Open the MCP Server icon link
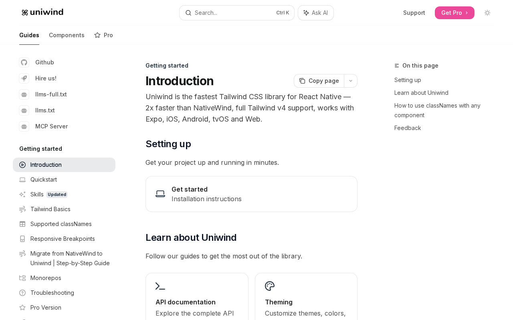Viewport: 513px width, 320px height. point(24,126)
